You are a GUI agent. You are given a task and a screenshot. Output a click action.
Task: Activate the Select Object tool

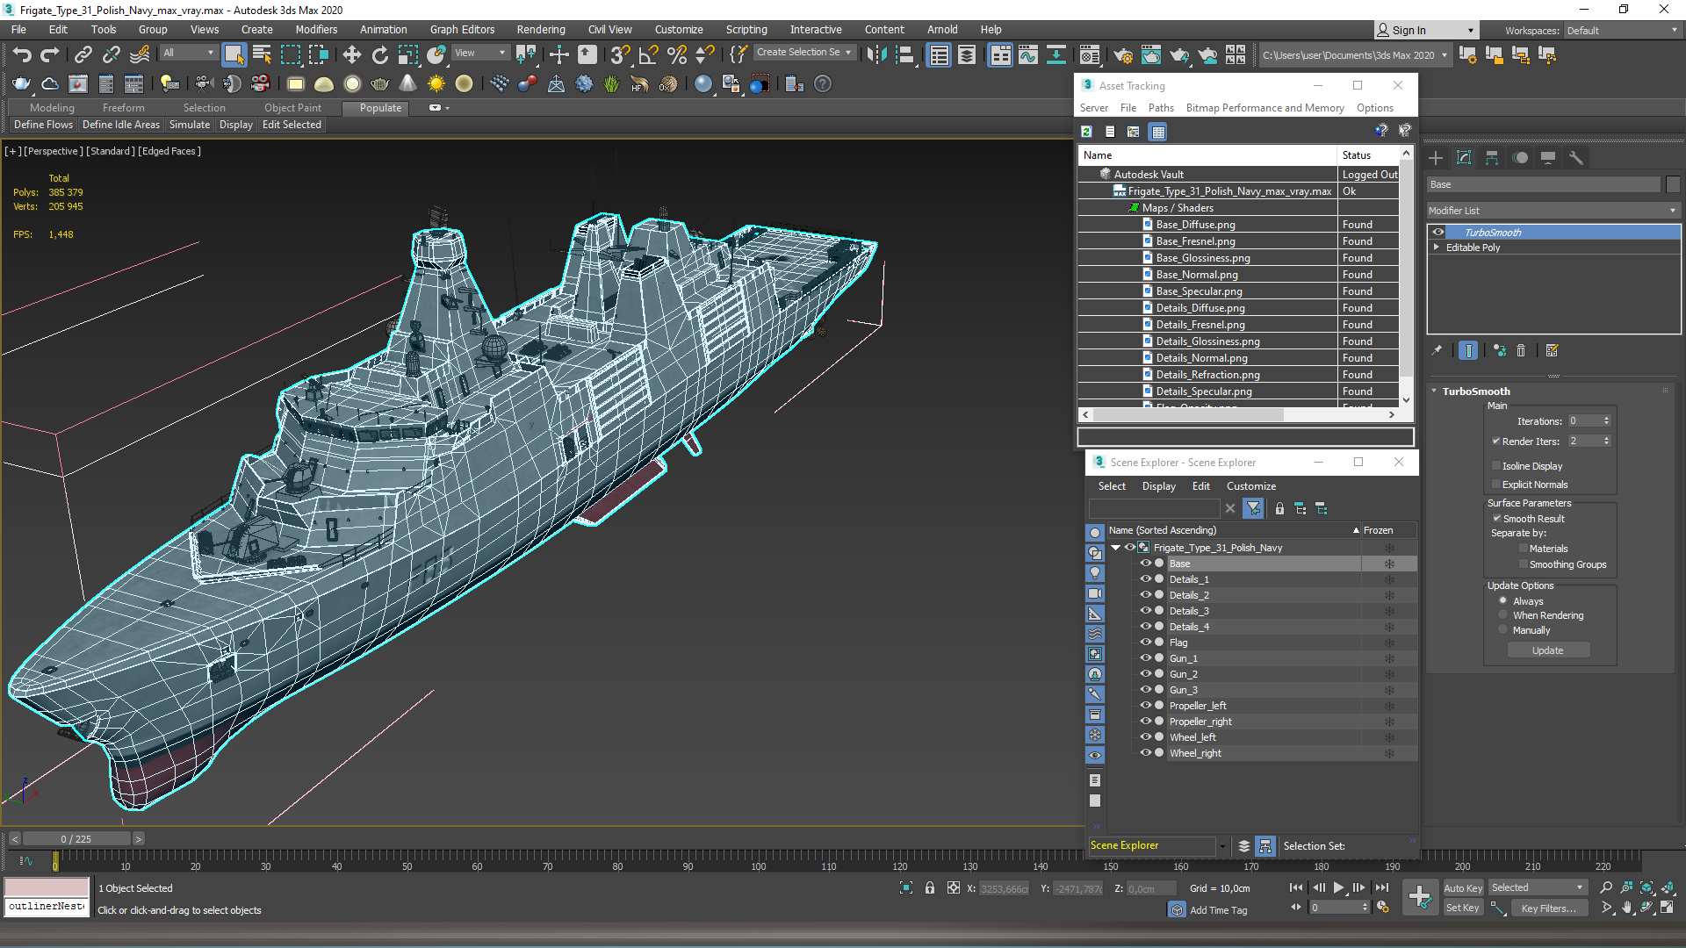234,54
